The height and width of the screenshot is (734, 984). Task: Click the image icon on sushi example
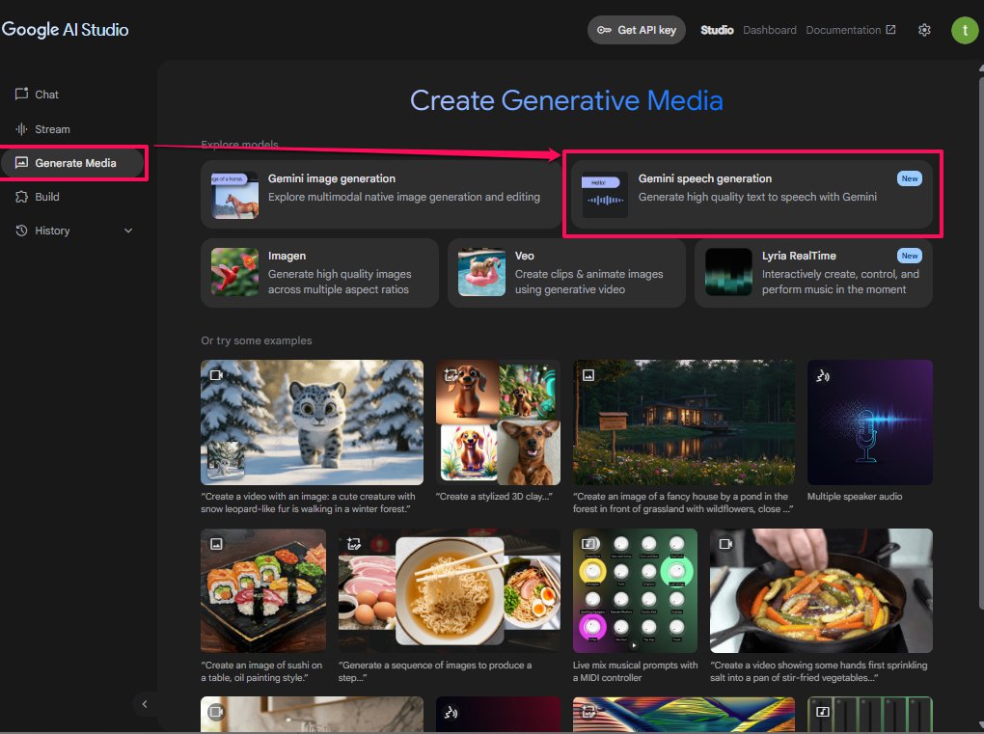coord(216,544)
